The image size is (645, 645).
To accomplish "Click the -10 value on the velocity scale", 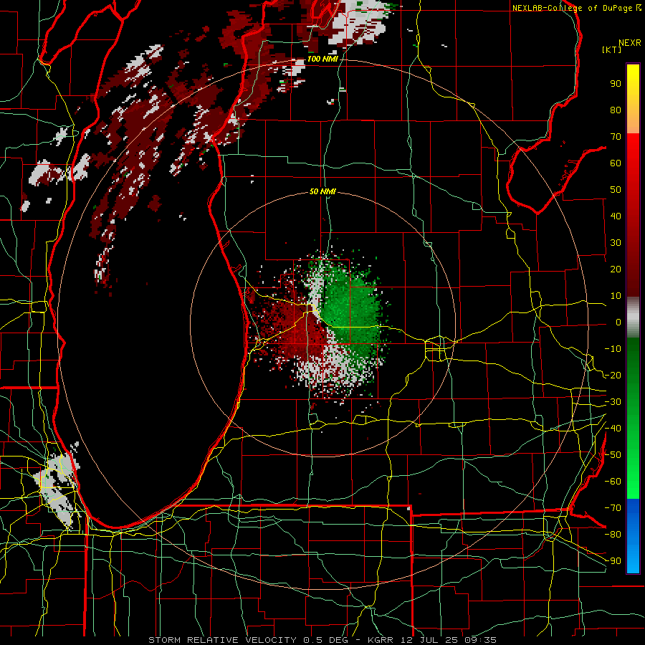I will pyautogui.click(x=613, y=349).
